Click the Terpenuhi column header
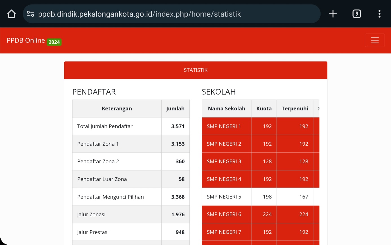 (x=295, y=109)
